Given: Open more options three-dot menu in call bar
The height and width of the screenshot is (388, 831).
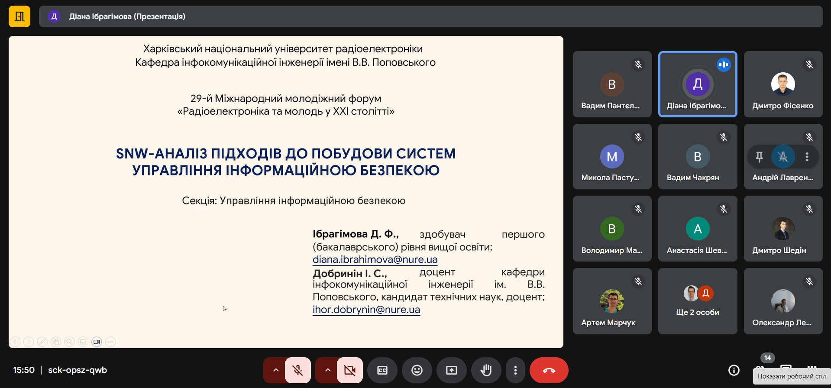Looking at the screenshot, I should click(515, 370).
